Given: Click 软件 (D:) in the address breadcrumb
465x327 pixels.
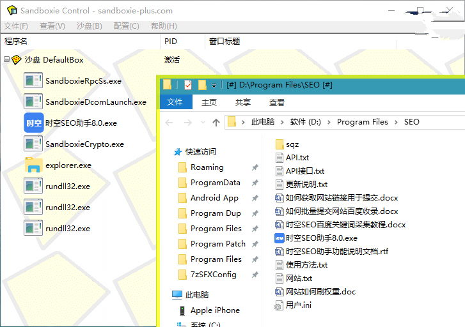Looking at the screenshot, I should point(306,122).
